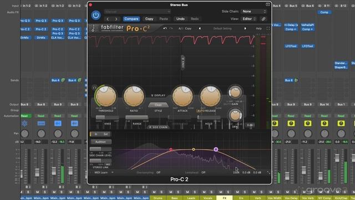Select the Drums track label
The width and height of the screenshot is (355, 200).
click(x=158, y=198)
